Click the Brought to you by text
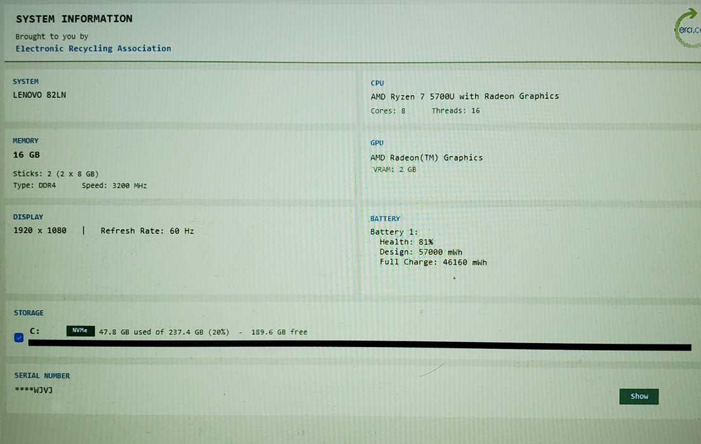 point(52,37)
